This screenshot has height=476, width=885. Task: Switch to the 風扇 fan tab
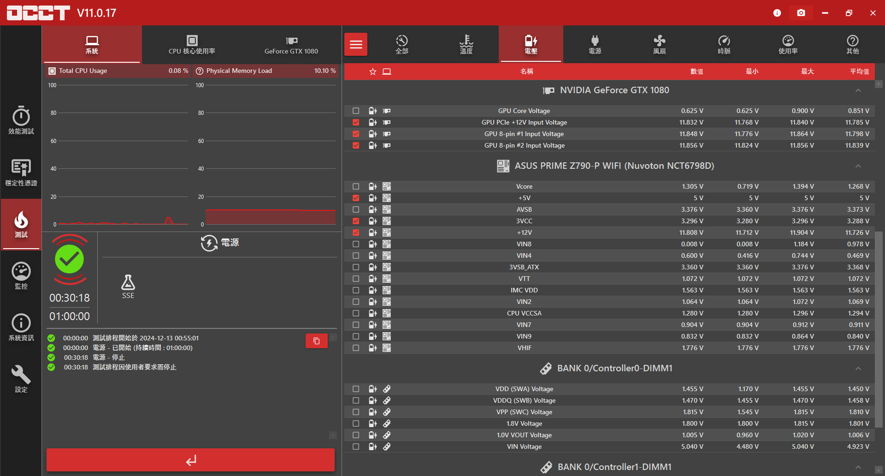point(660,44)
